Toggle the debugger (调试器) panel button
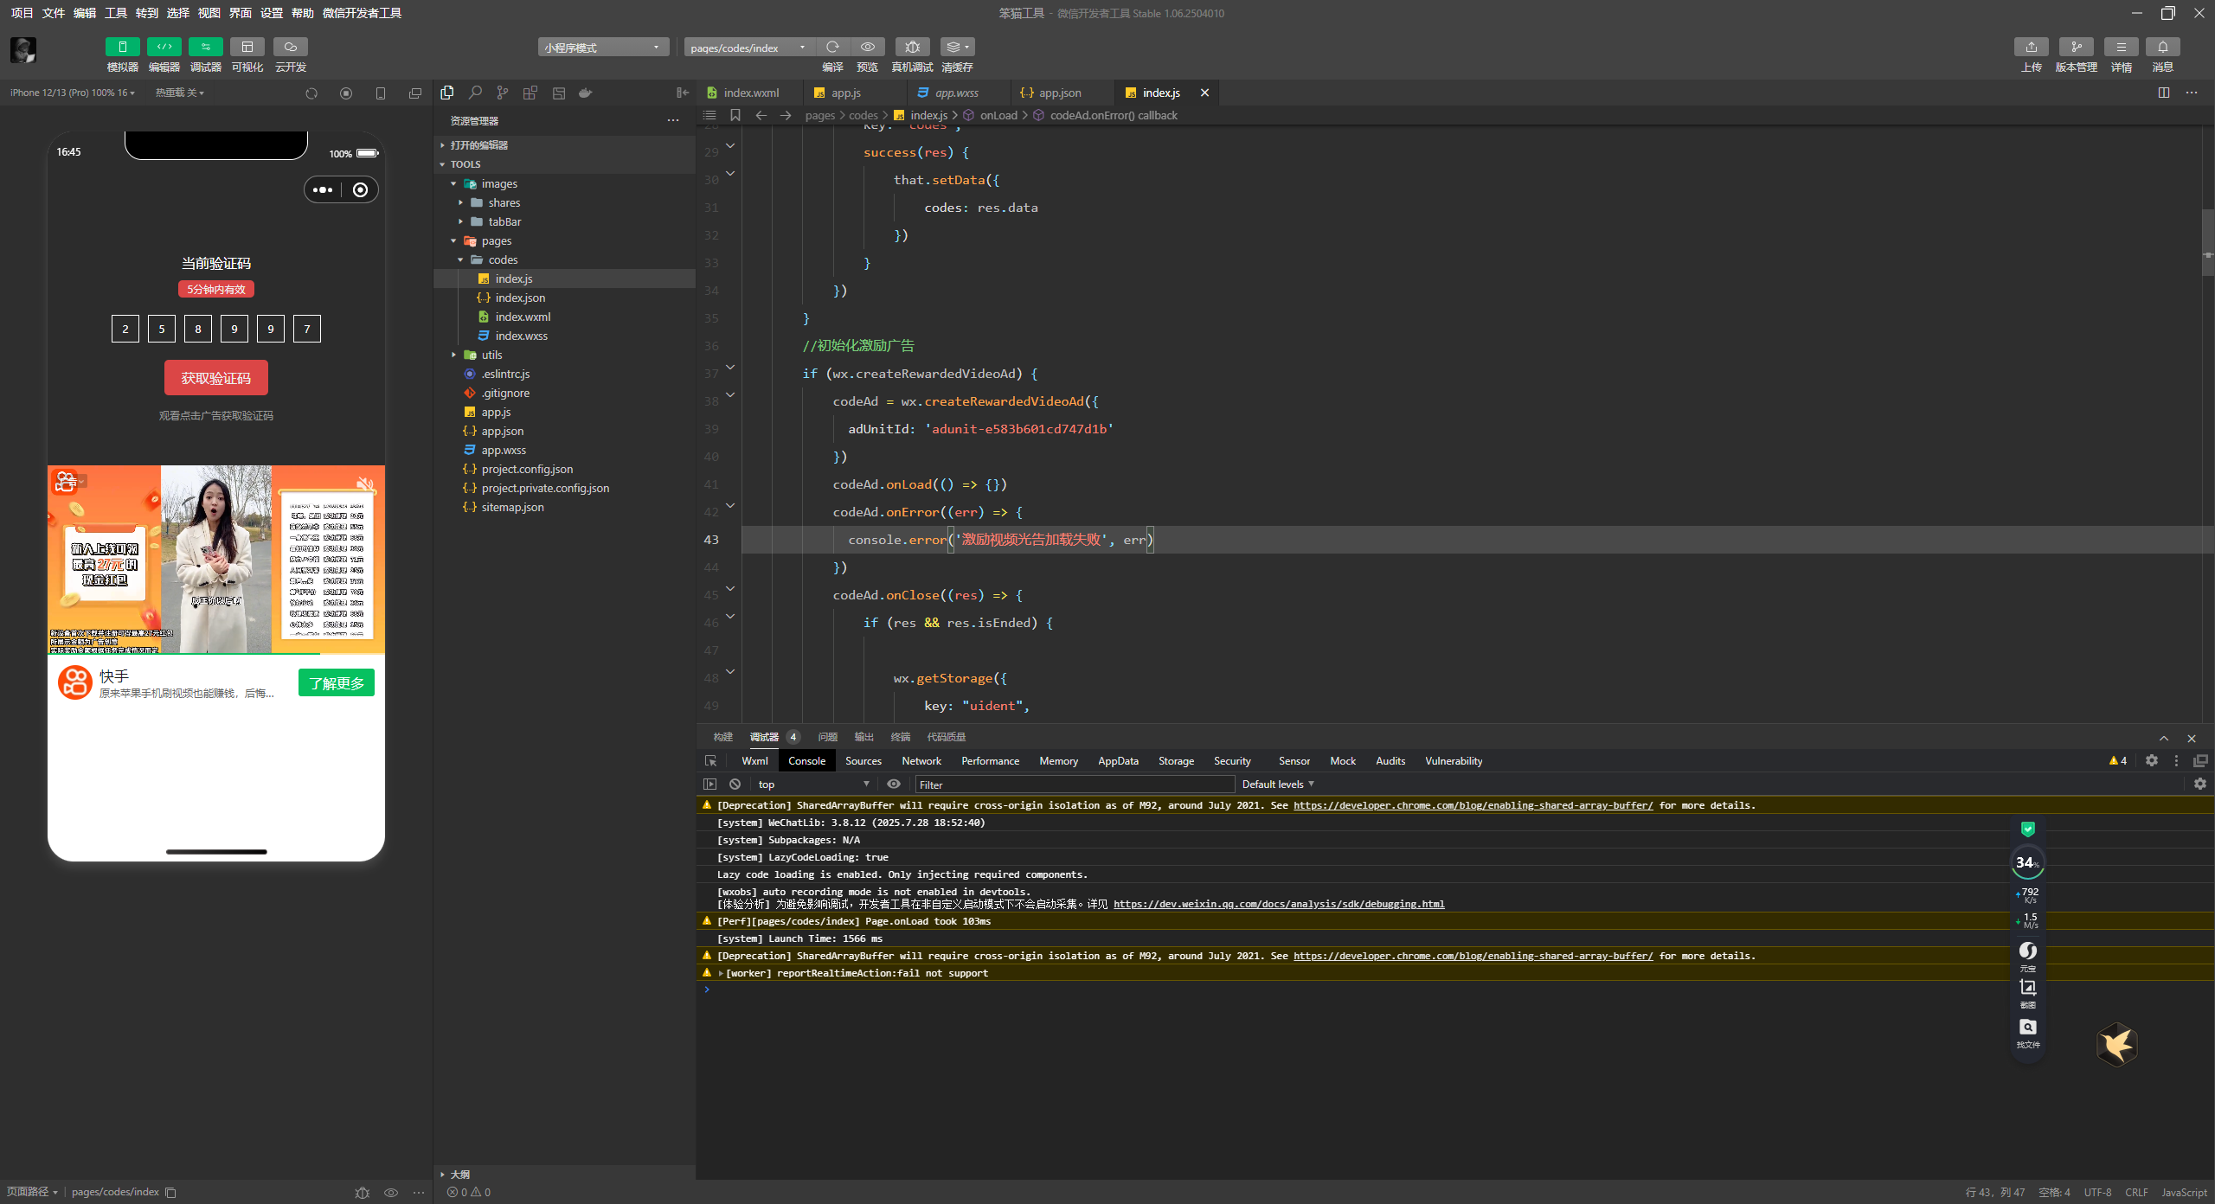The height and width of the screenshot is (1204, 2215). coord(205,47)
